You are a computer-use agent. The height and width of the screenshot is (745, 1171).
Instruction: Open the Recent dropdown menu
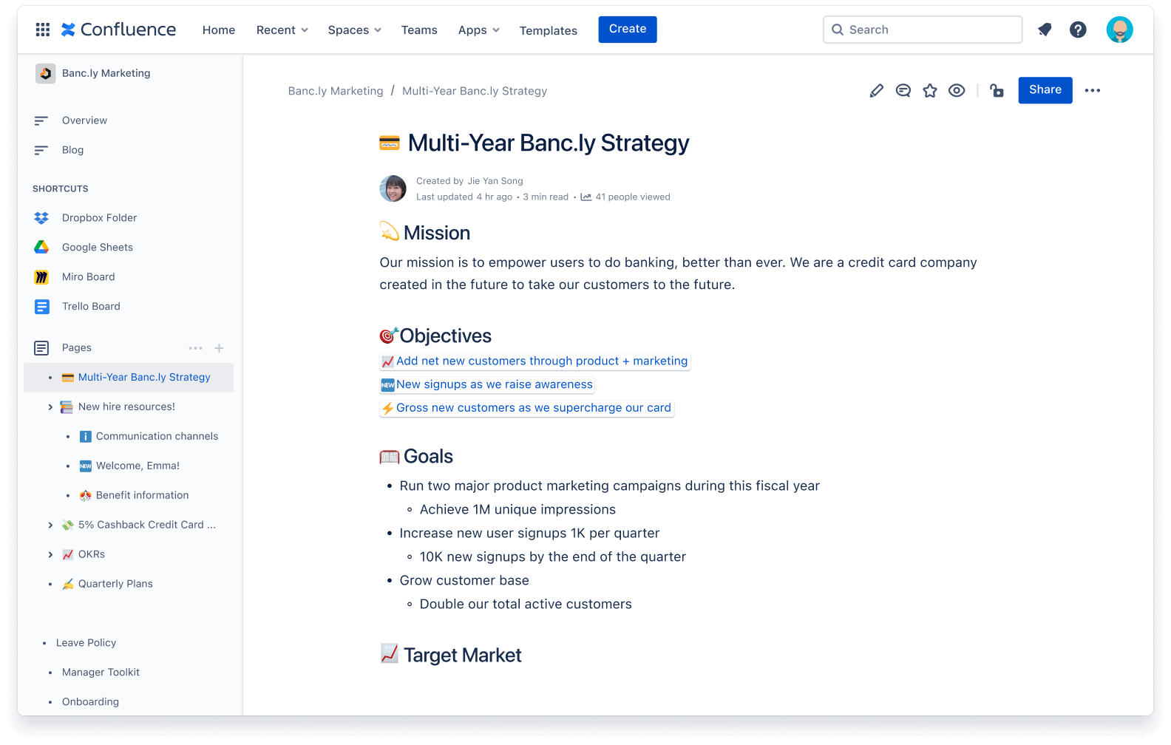(x=282, y=30)
